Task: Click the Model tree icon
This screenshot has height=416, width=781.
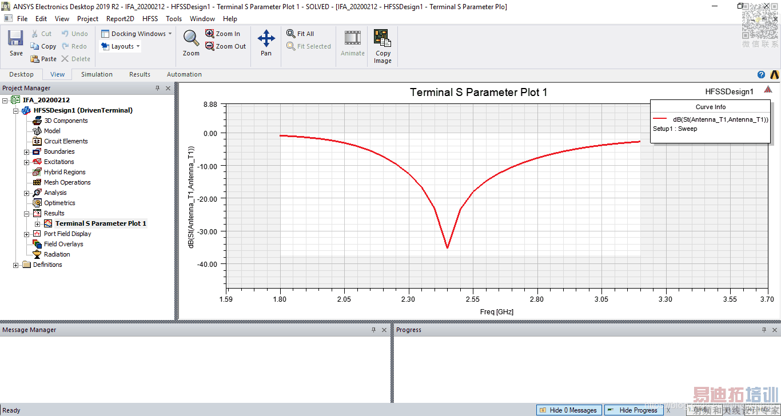Action: 37,131
